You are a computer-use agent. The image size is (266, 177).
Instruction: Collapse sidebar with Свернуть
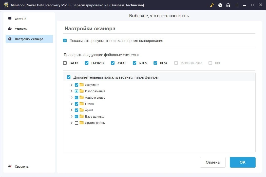[18, 166]
